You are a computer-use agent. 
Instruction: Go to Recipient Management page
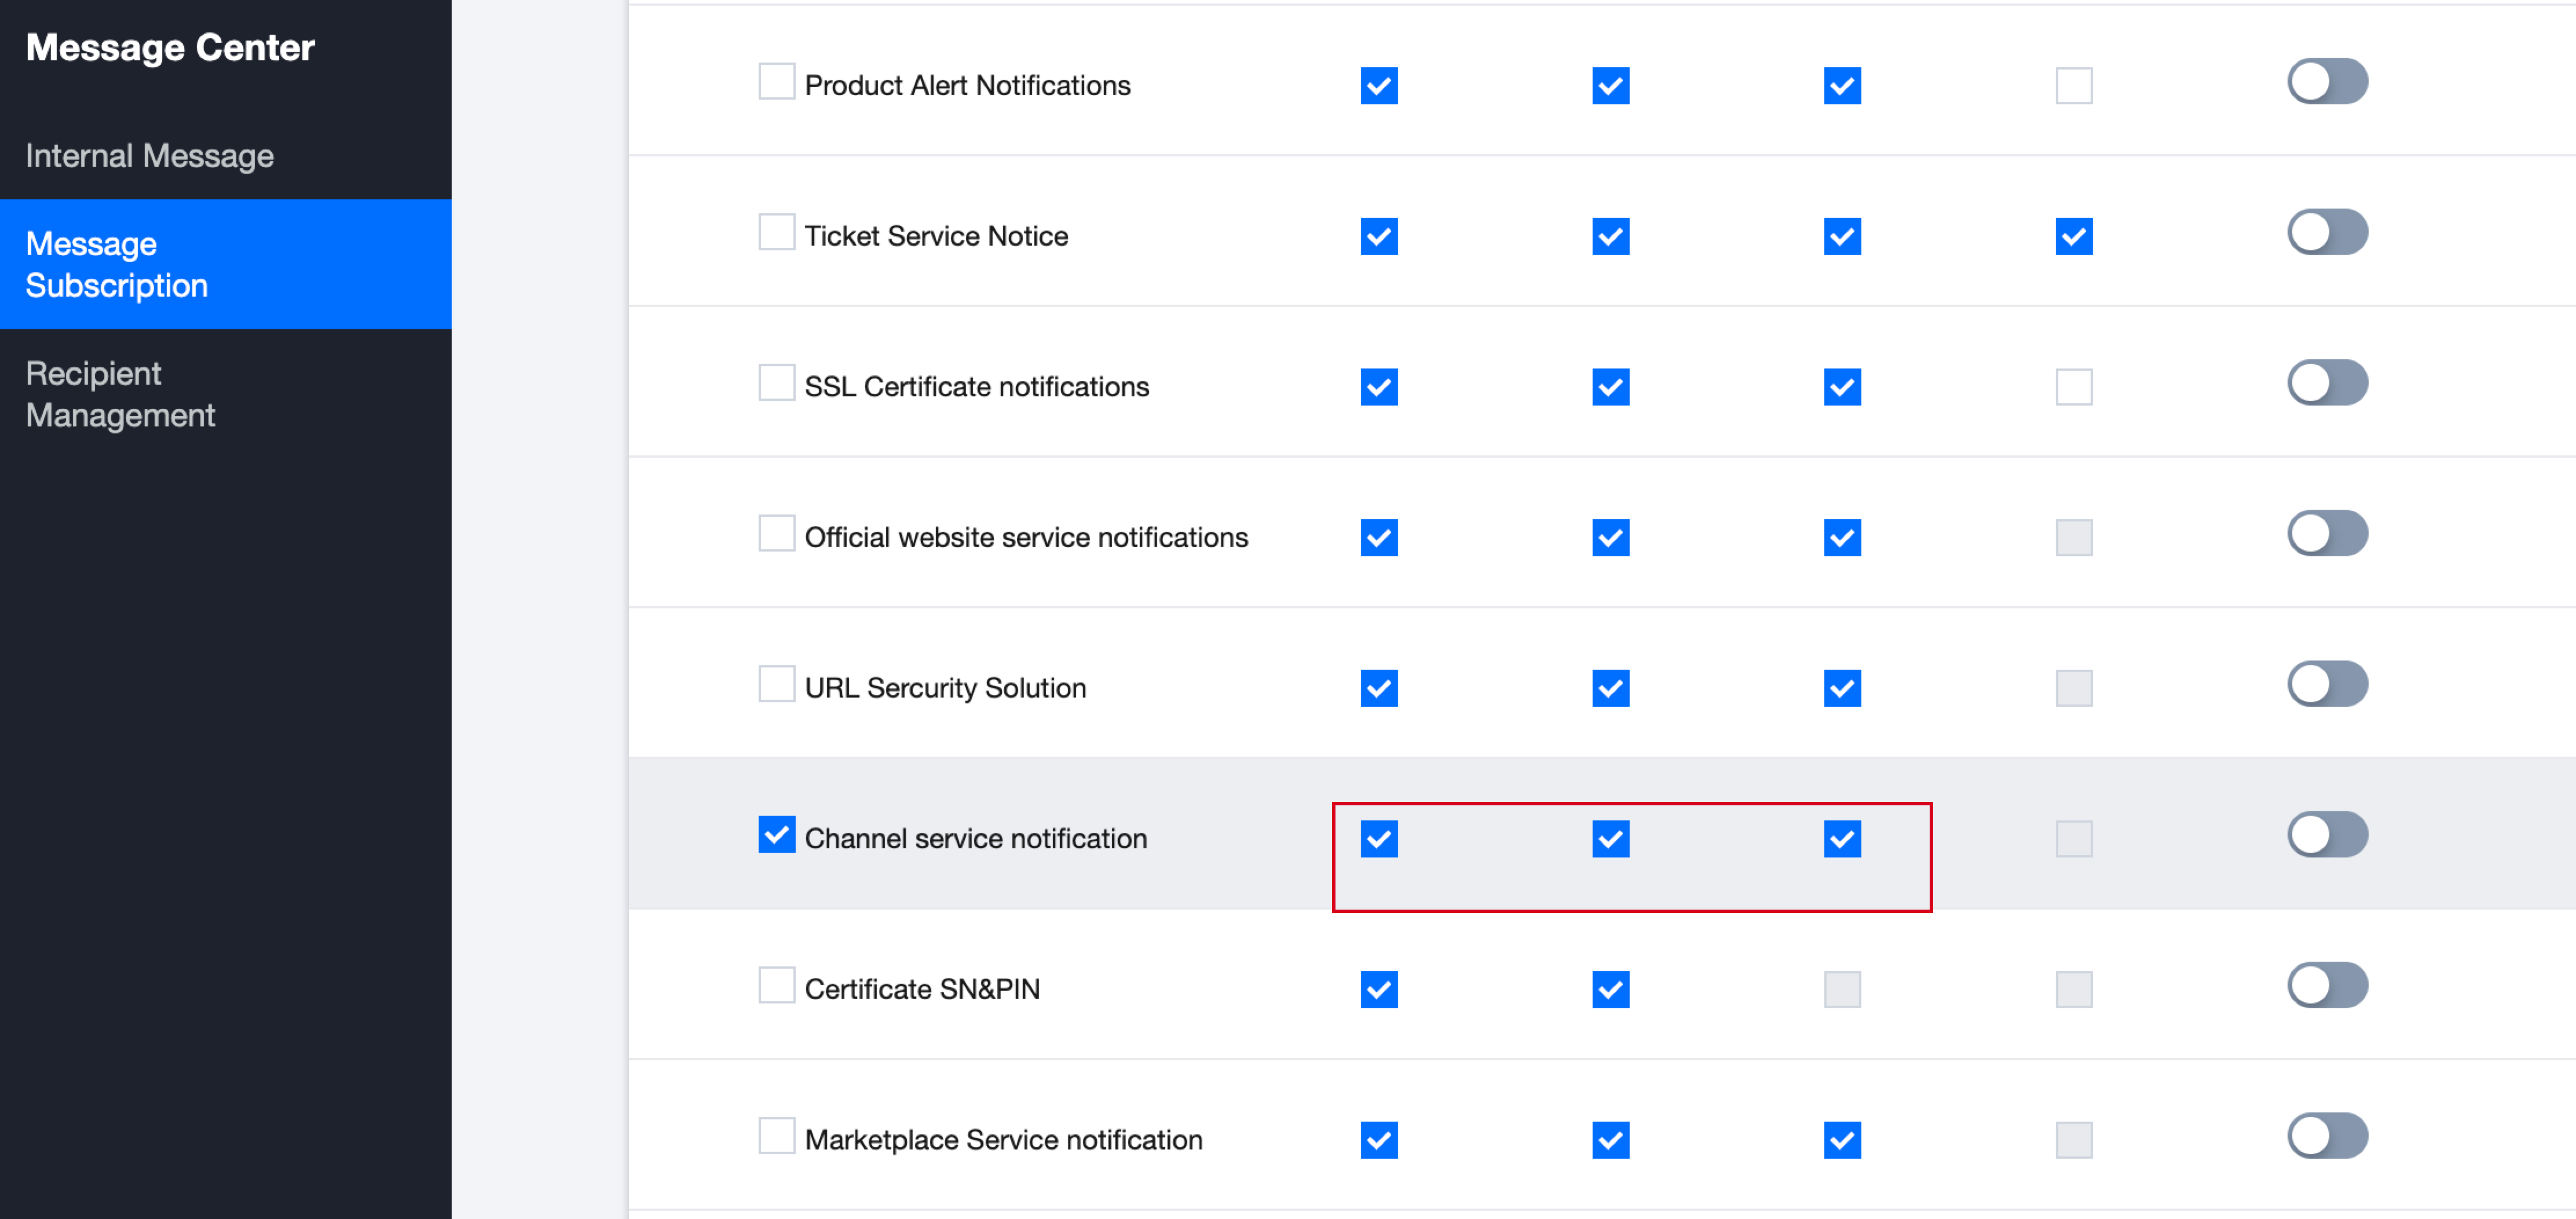[x=120, y=394]
